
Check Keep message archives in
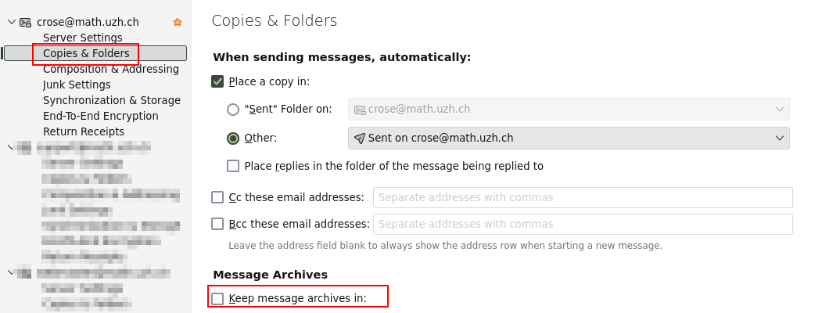[218, 298]
